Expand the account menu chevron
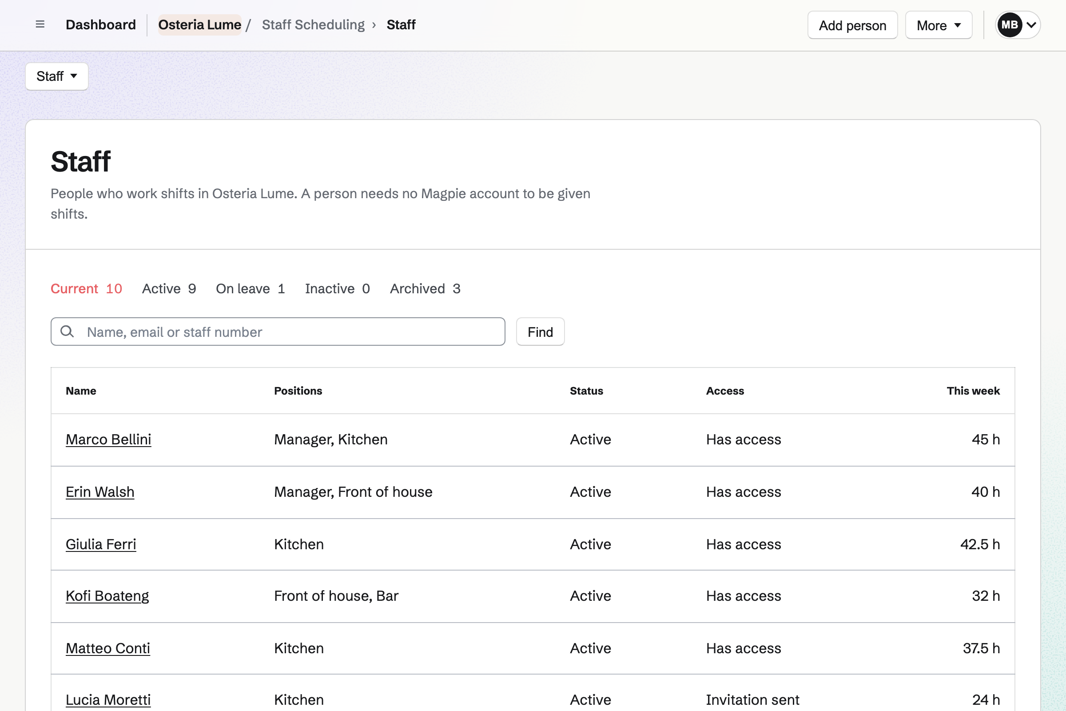Screen dimensions: 1066x711 (x=1031, y=25)
